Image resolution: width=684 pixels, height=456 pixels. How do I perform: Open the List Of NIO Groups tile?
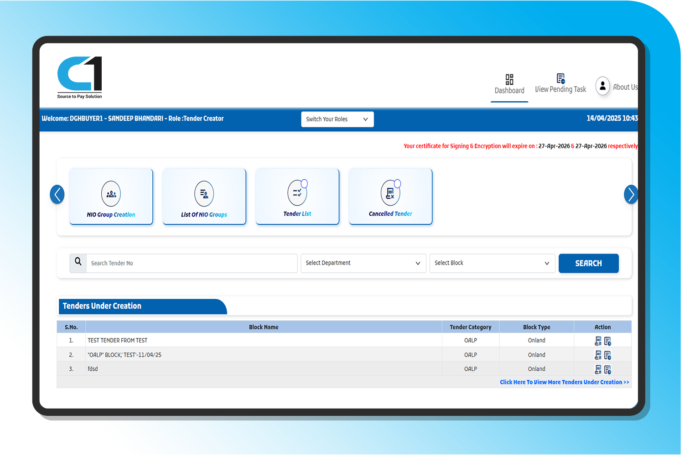tap(204, 197)
